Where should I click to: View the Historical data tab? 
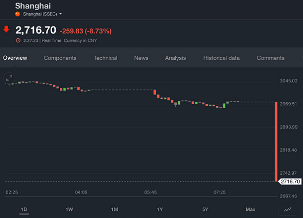[221, 58]
